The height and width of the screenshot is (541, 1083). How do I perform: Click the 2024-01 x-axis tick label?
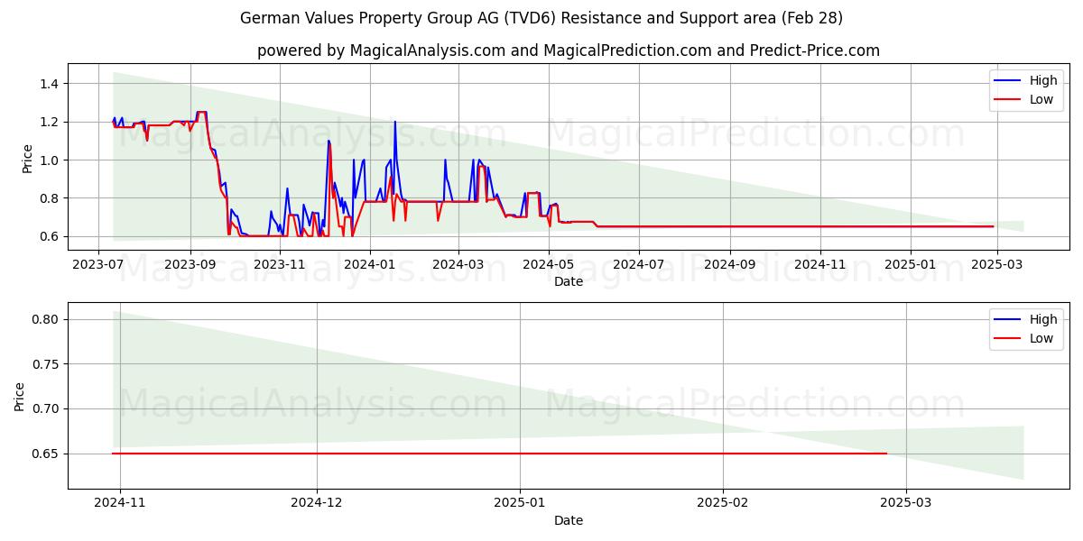point(370,264)
